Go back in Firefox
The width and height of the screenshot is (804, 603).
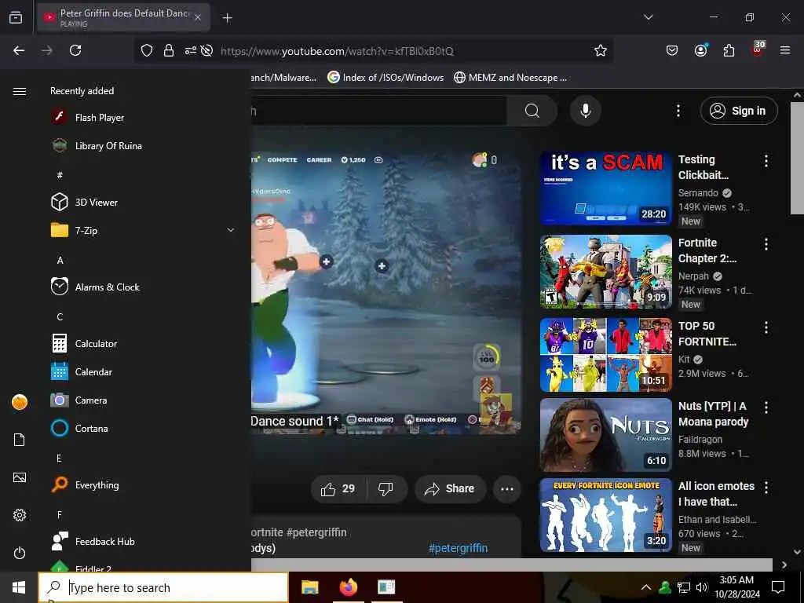19,50
